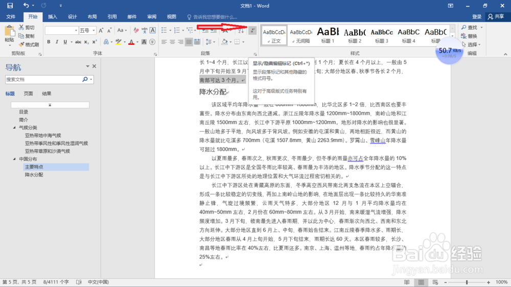The image size is (511, 287).
Task: Apply distributed alignment
Action: pyautogui.click(x=197, y=42)
